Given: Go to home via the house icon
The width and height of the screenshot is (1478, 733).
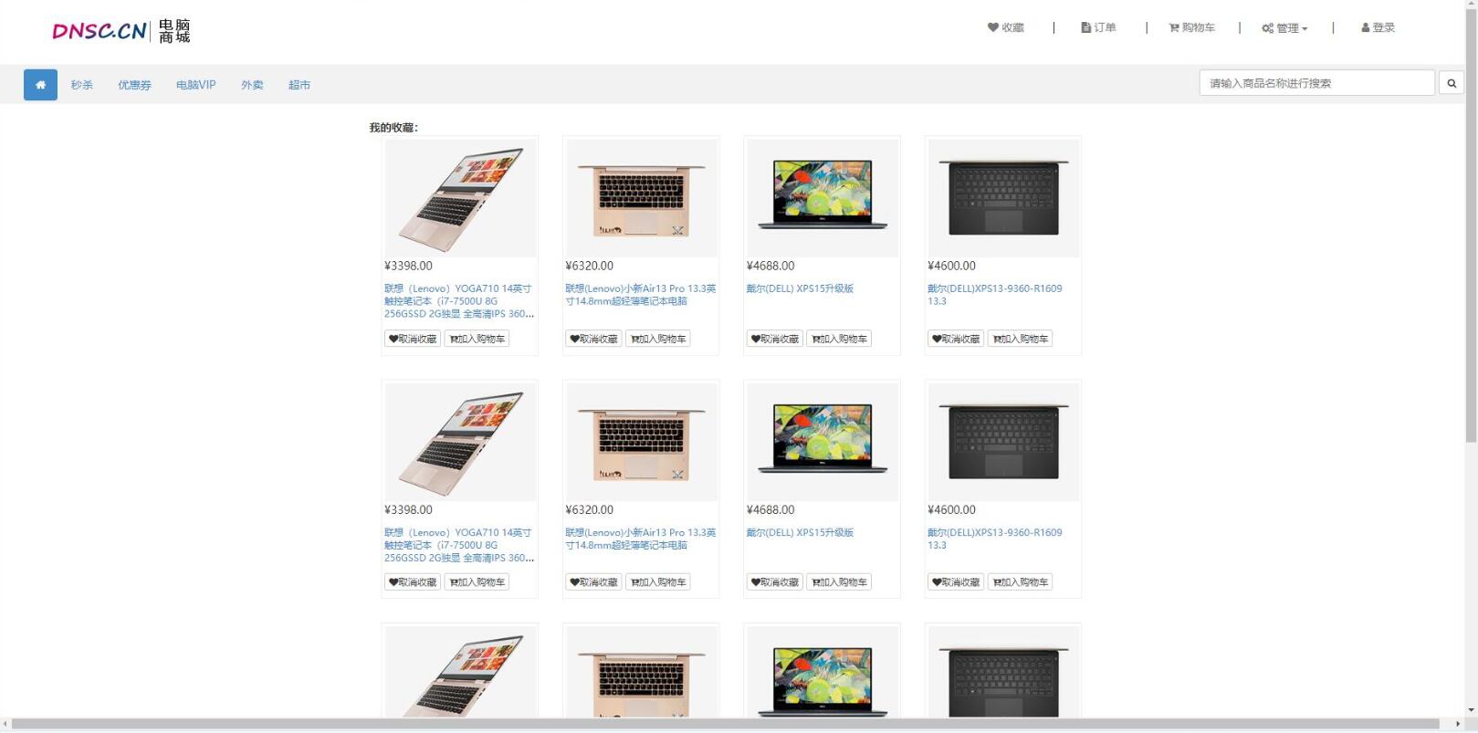Looking at the screenshot, I should point(40,85).
